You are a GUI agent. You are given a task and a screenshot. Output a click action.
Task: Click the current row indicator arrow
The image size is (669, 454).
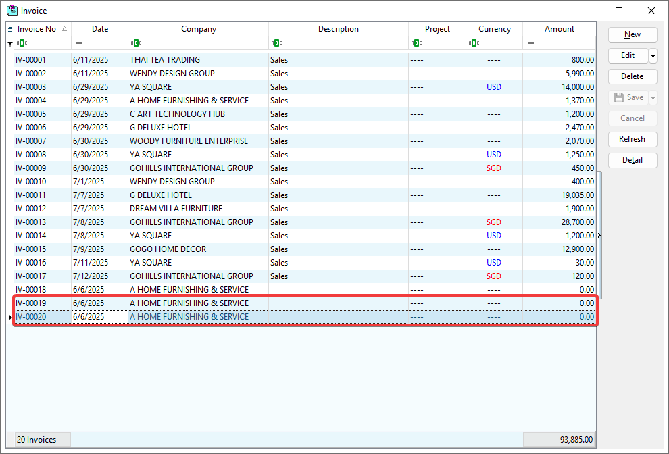pos(10,317)
